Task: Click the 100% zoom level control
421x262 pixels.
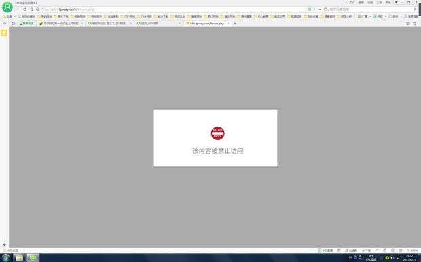Action: [x=412, y=250]
